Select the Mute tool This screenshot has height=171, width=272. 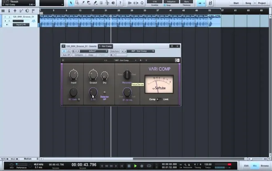(101, 3)
